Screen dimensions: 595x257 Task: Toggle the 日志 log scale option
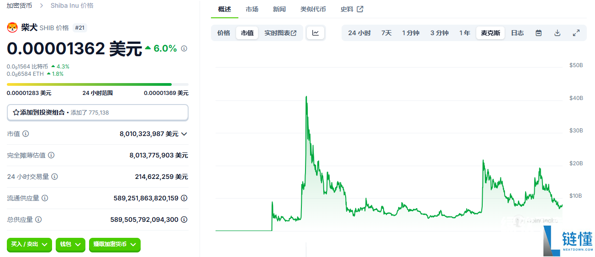coord(517,33)
